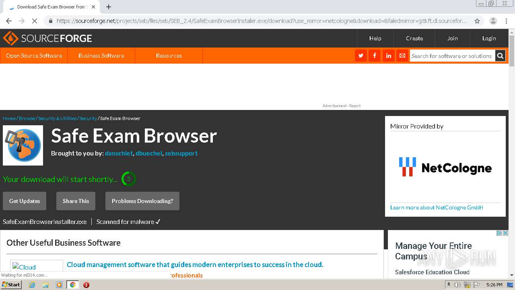Open Help menu
The width and height of the screenshot is (515, 290).
tap(375, 38)
